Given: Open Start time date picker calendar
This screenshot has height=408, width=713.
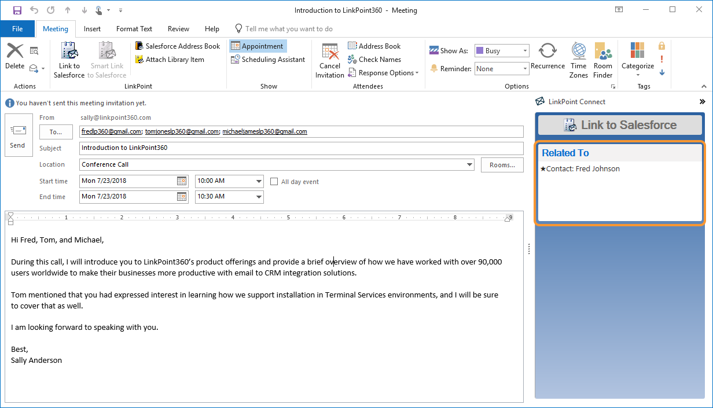Looking at the screenshot, I should pyautogui.click(x=182, y=181).
